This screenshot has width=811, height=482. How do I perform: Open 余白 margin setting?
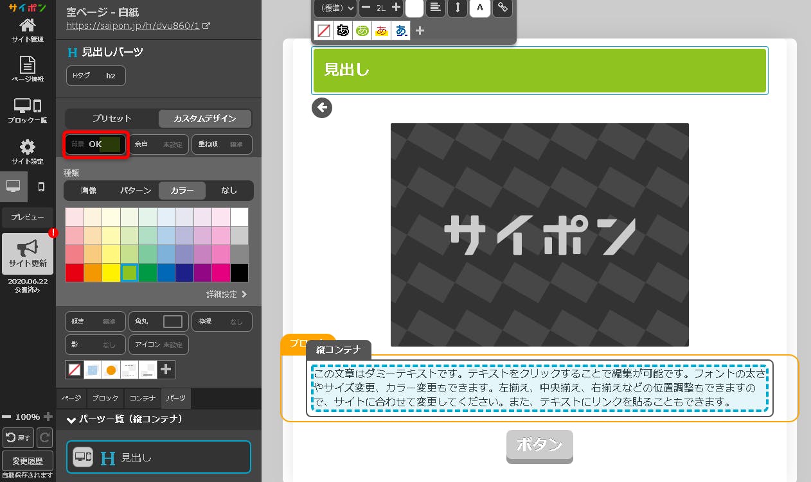click(159, 144)
